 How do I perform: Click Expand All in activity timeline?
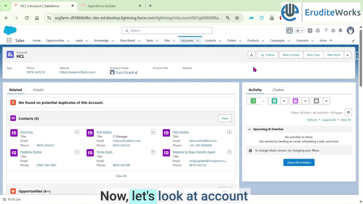(x=329, y=120)
